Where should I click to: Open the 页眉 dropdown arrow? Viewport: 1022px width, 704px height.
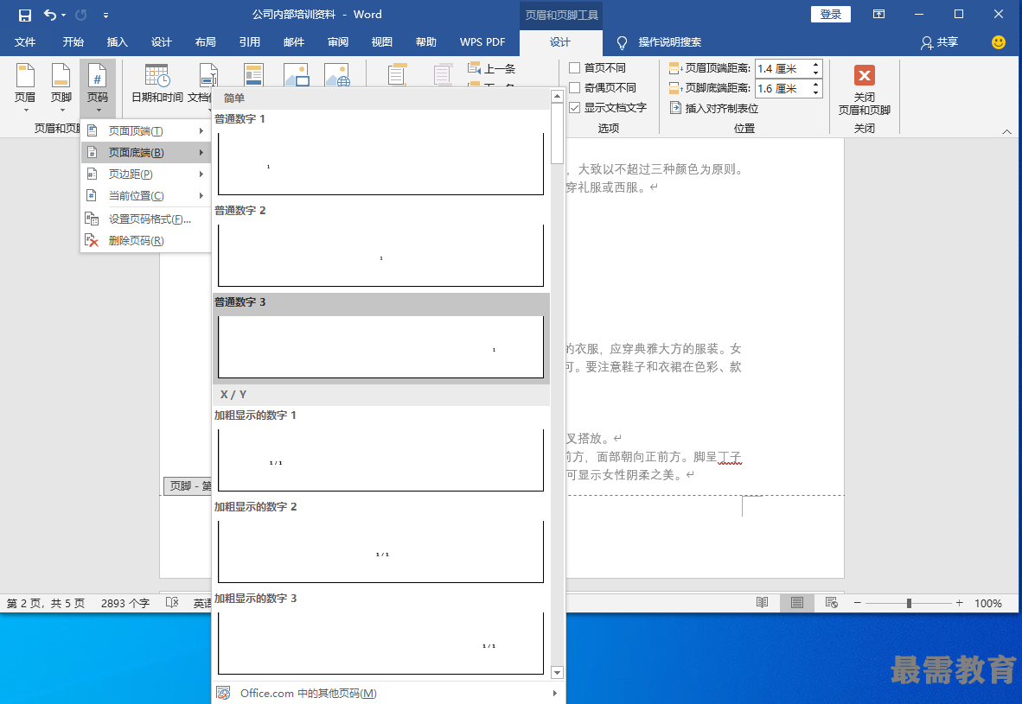pos(25,110)
